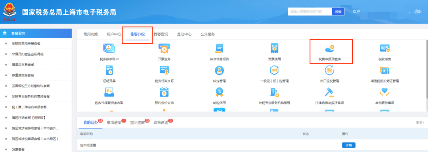Click the 国家税务总局上海市电子税务局 title
This screenshot has width=428, height=152.
pos(69,12)
